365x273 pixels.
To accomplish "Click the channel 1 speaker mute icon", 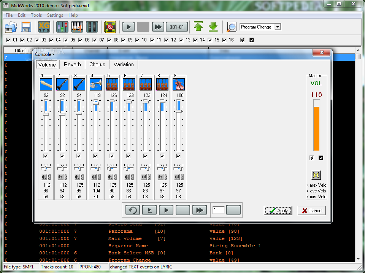I will click(x=44, y=177).
